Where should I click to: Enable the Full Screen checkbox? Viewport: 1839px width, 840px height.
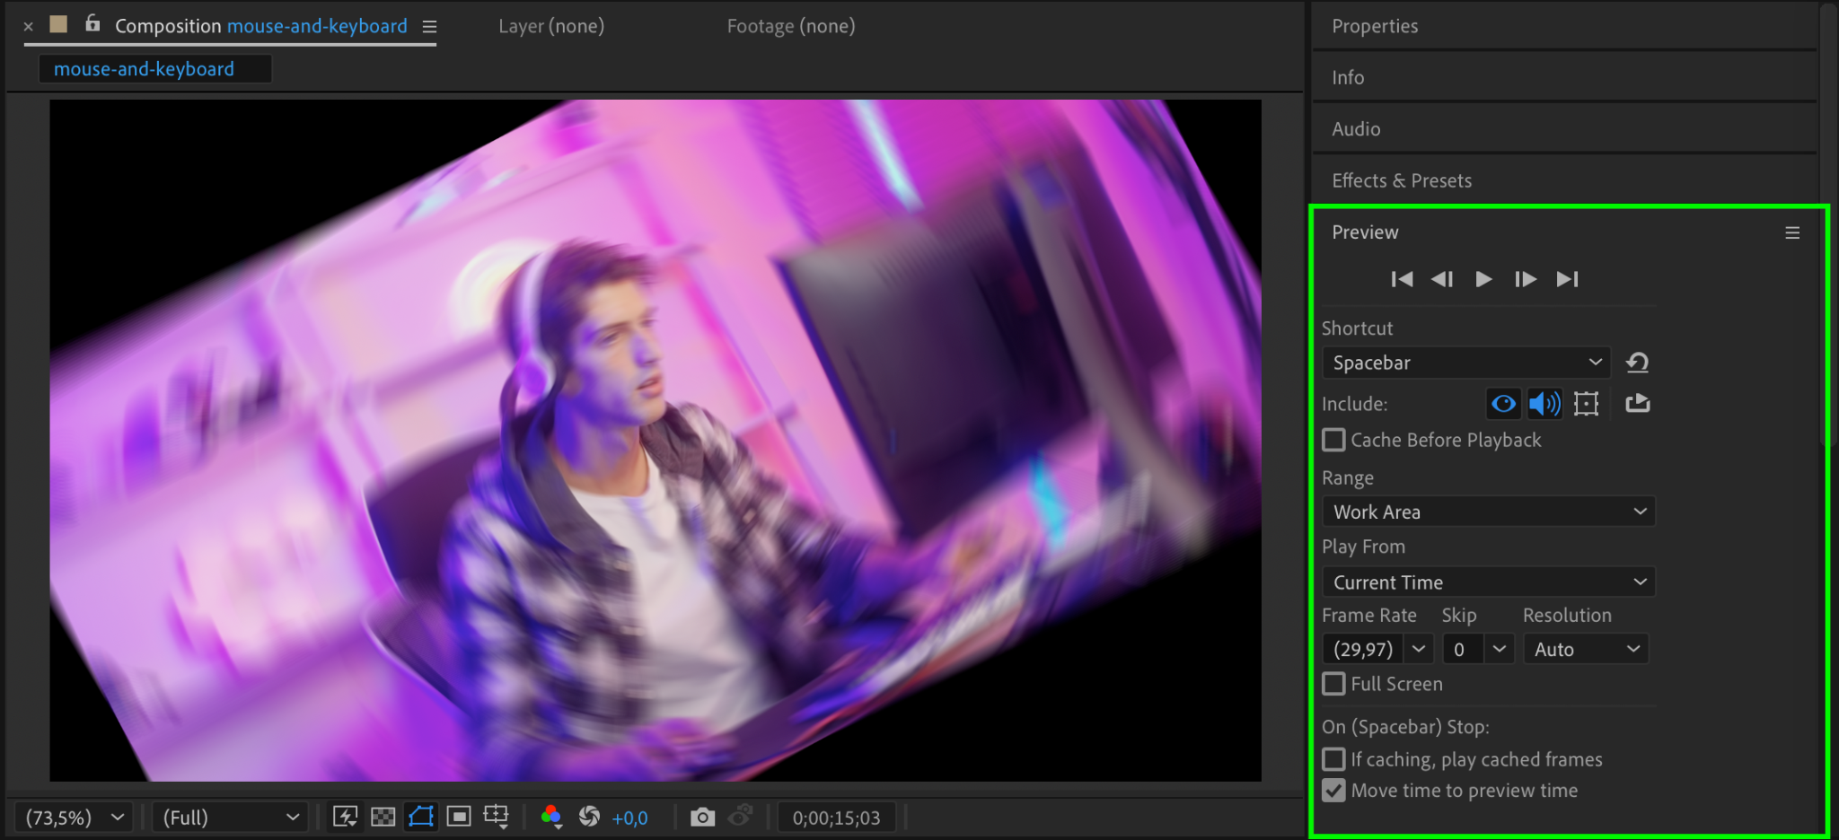1334,684
